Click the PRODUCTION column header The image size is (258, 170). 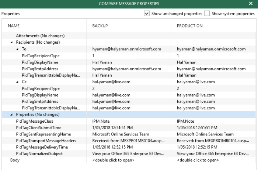(189, 26)
